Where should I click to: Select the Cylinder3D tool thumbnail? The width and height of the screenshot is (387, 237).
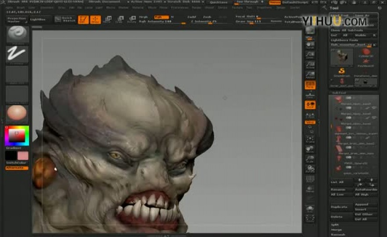(366, 53)
